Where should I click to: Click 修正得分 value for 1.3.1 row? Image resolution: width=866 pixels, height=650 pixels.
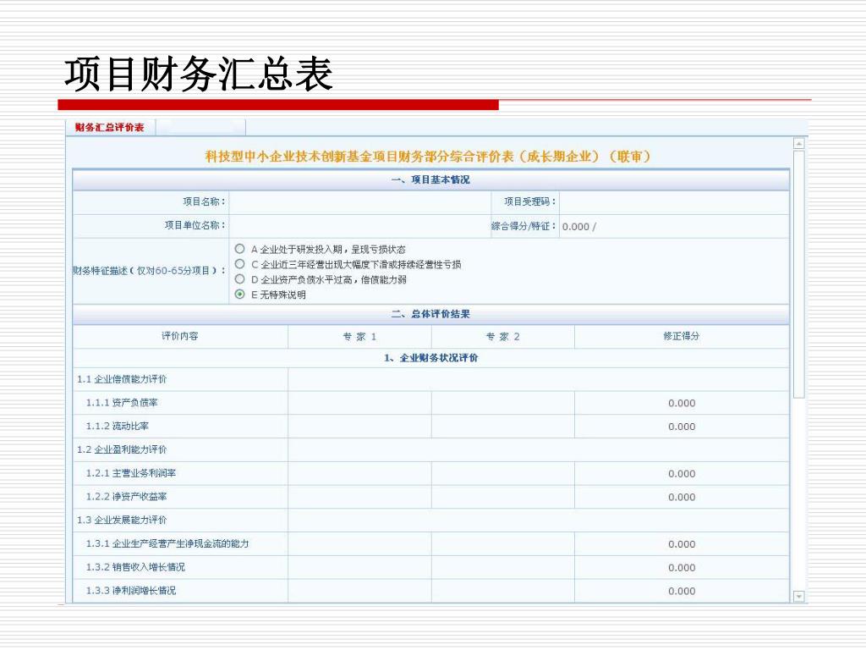point(682,544)
